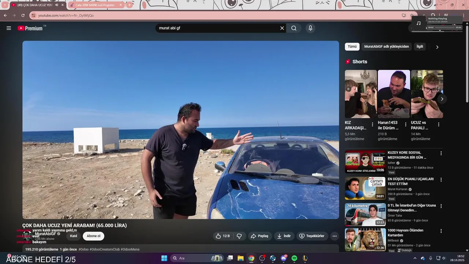The image size is (469, 264).
Task: Toggle microphone icon in system tray
Action: point(431,258)
